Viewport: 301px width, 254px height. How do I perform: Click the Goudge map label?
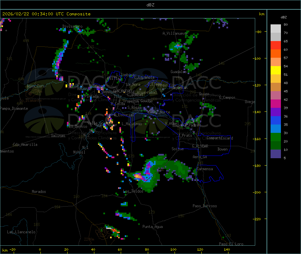pyautogui.click(x=146, y=101)
